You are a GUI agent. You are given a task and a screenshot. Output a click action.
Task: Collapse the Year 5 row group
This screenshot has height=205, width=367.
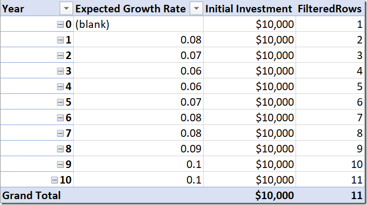[60, 102]
